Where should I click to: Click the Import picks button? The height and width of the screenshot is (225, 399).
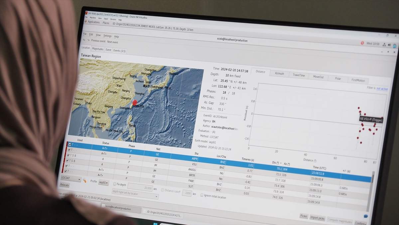[x=317, y=218]
